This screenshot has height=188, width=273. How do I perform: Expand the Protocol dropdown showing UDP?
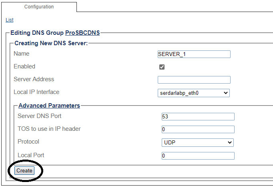(197, 142)
